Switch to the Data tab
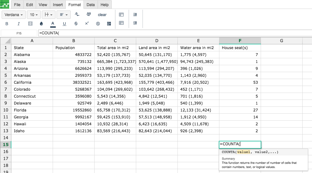Viewport: 312px width, 173px height. point(90,5)
